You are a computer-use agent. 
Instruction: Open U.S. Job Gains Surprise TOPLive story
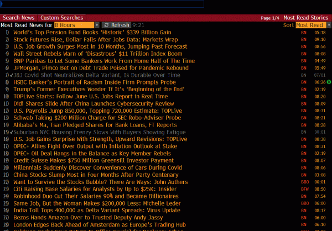(x=100, y=139)
